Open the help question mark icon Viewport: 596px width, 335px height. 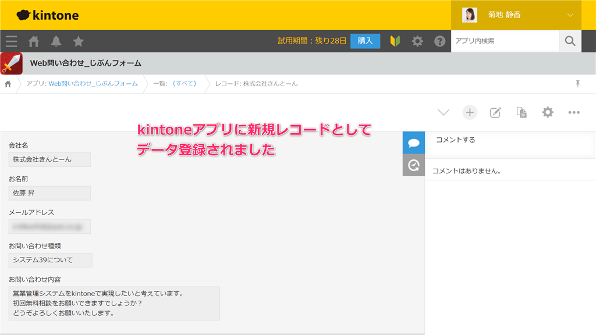pyautogui.click(x=440, y=41)
